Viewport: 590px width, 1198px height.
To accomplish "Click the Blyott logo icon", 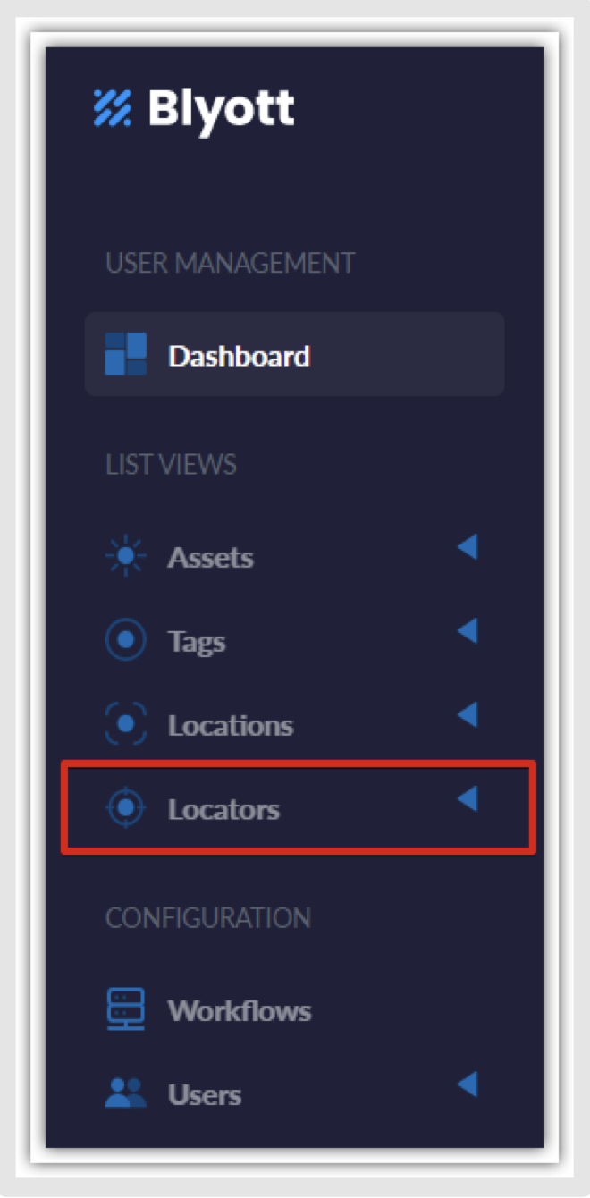I will click(113, 108).
